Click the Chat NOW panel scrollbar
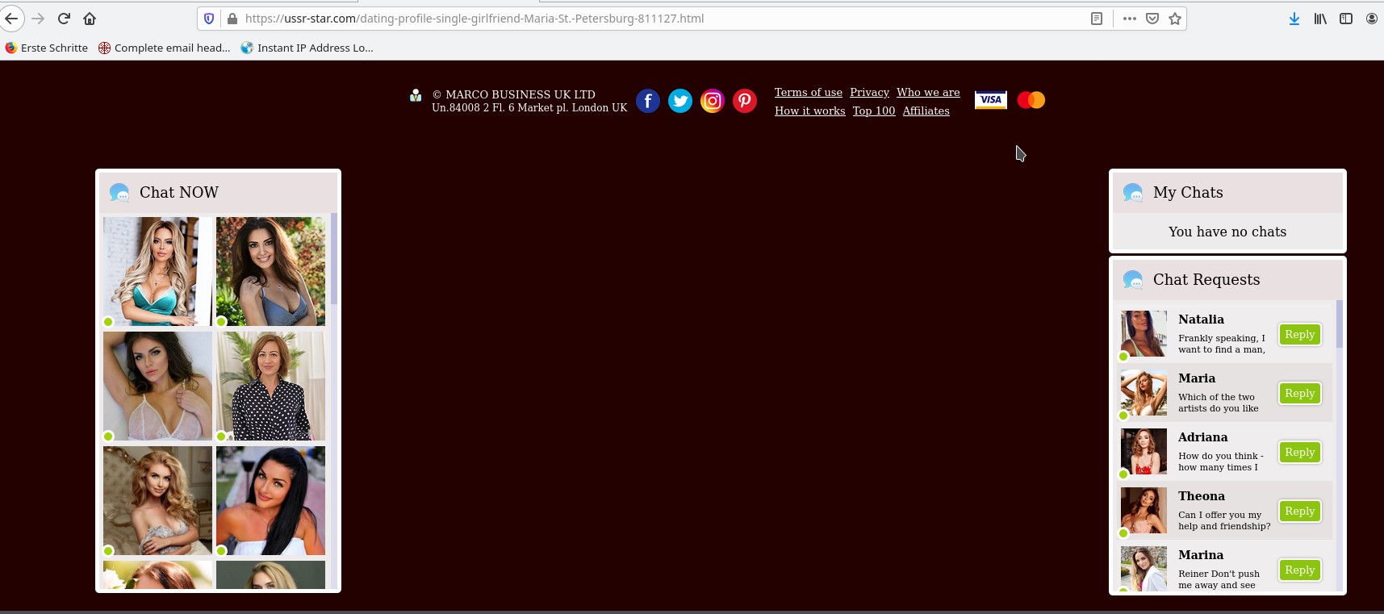This screenshot has height=614, width=1384. 334,258
